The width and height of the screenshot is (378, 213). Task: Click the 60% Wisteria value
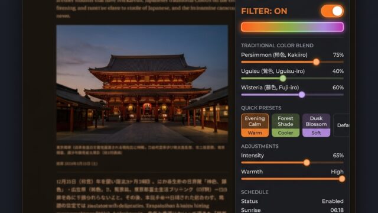pyautogui.click(x=338, y=88)
